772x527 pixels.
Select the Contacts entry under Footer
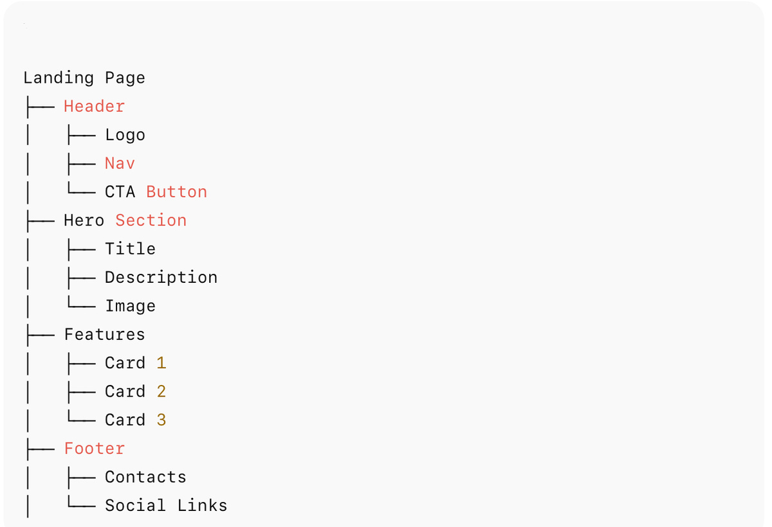pos(145,477)
